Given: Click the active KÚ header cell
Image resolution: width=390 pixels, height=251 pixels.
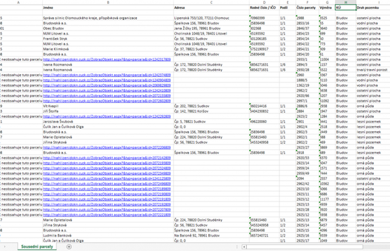Looking at the screenshot, I should click(346, 7).
